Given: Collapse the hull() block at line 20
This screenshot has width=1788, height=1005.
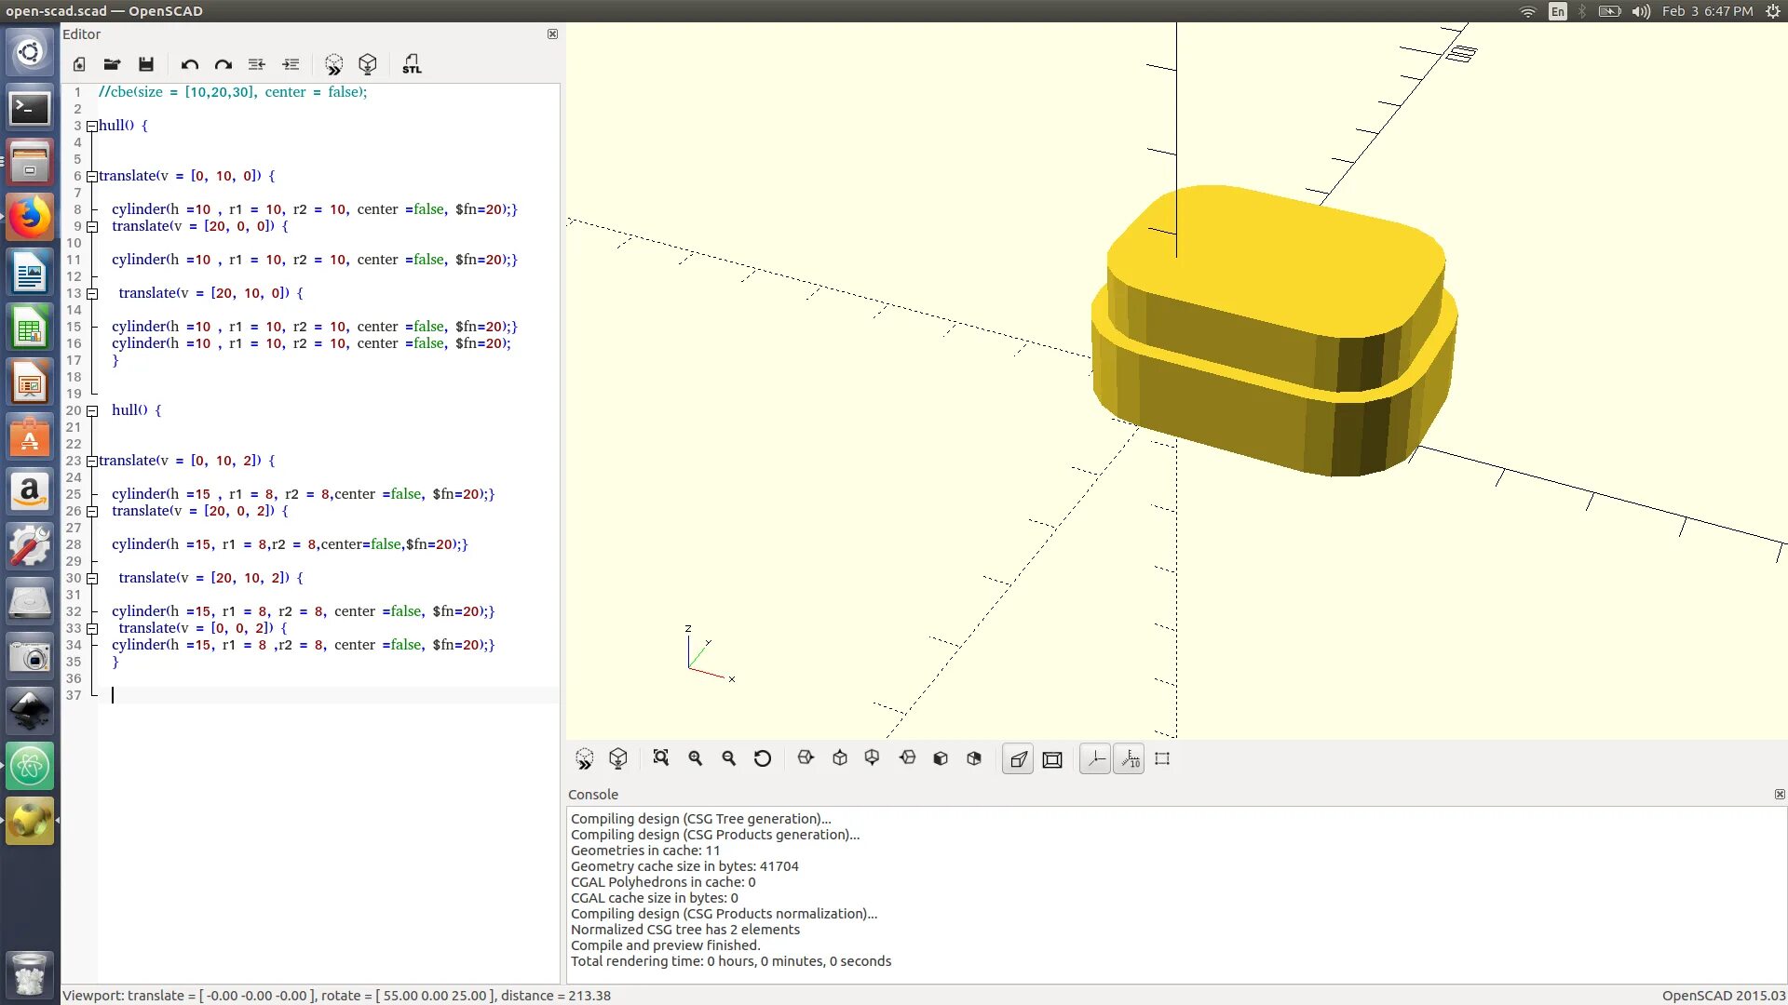Looking at the screenshot, I should [x=92, y=410].
